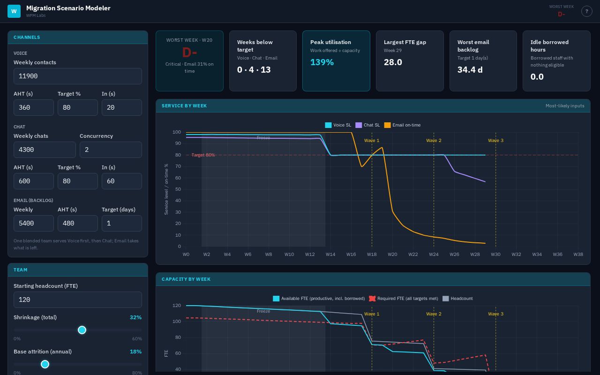Select the Peak utilisation card
Image resolution: width=600 pixels, height=375 pixels.
(336, 61)
